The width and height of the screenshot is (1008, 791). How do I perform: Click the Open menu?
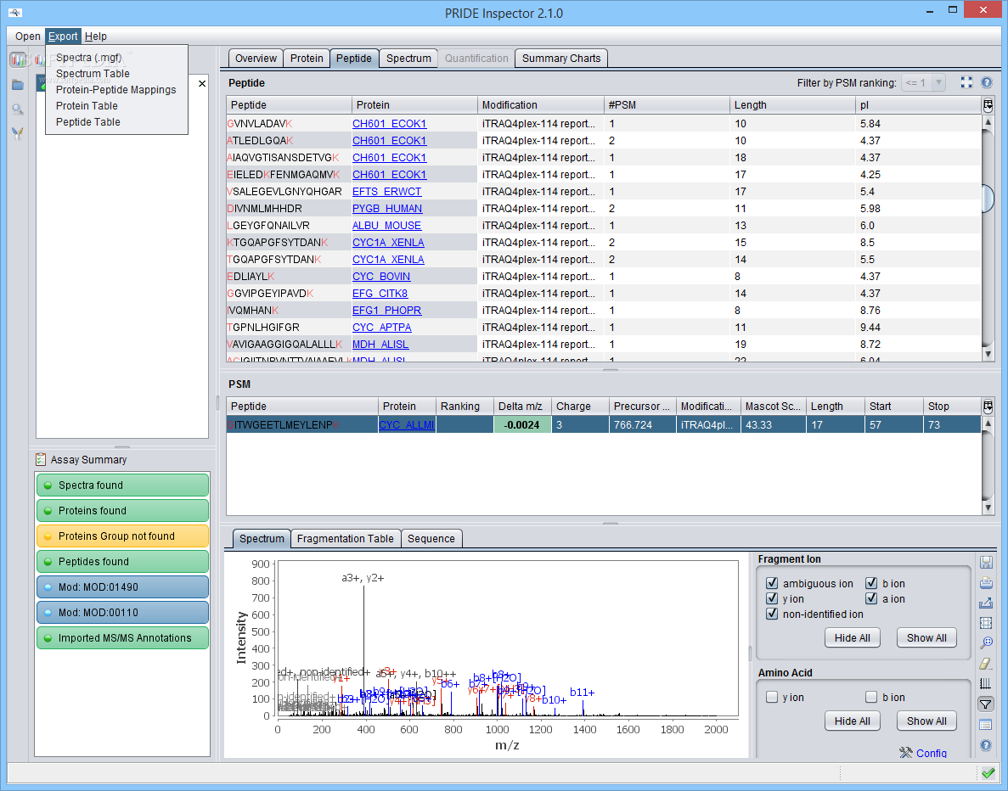pyautogui.click(x=28, y=36)
